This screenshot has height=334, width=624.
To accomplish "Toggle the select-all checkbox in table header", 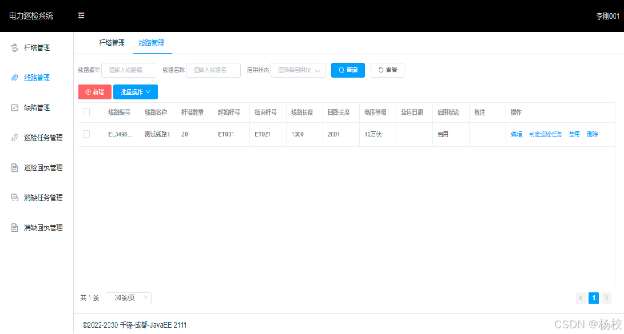I will [86, 112].
